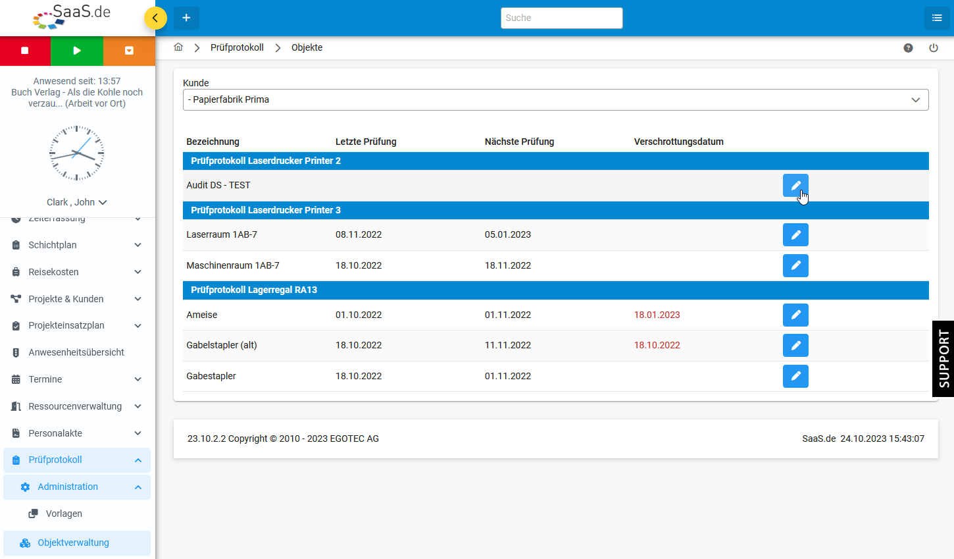Expand Projekteinsatzplan chevron
This screenshot has width=954, height=559.
click(x=138, y=325)
